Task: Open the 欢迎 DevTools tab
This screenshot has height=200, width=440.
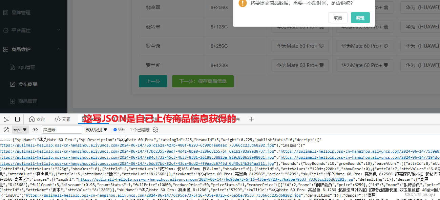Action: point(37,119)
